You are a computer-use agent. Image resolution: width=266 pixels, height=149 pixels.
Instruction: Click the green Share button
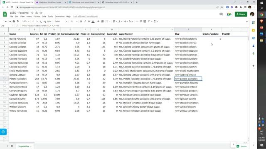point(241,14)
